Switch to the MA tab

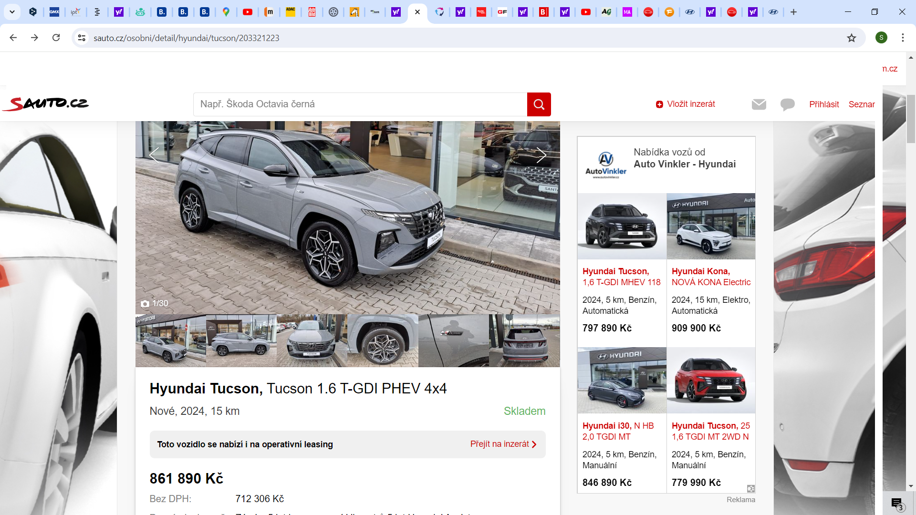pyautogui.click(x=627, y=12)
